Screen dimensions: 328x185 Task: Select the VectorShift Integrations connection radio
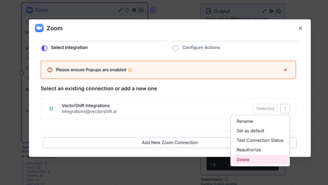point(51,109)
